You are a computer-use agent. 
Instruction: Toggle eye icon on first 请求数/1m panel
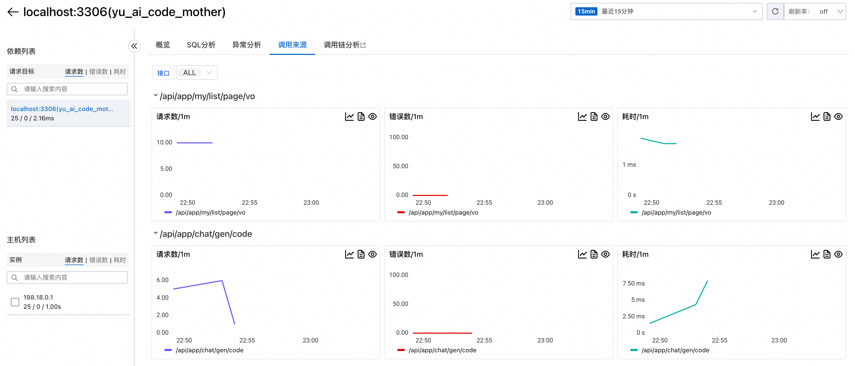pyautogui.click(x=373, y=116)
